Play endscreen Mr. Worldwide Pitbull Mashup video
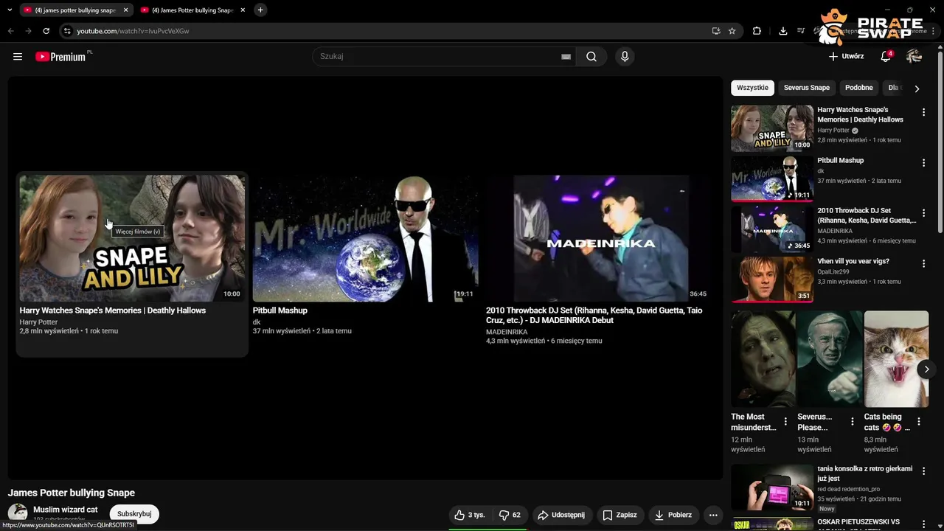The width and height of the screenshot is (944, 531). tap(365, 237)
